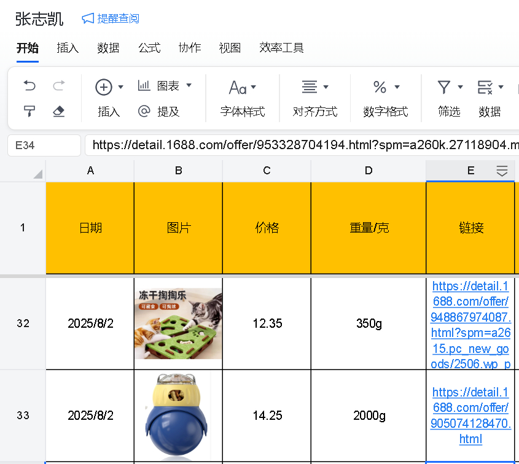Click the circled plus insert icon
Viewport: 519px width, 464px height.
click(x=104, y=87)
